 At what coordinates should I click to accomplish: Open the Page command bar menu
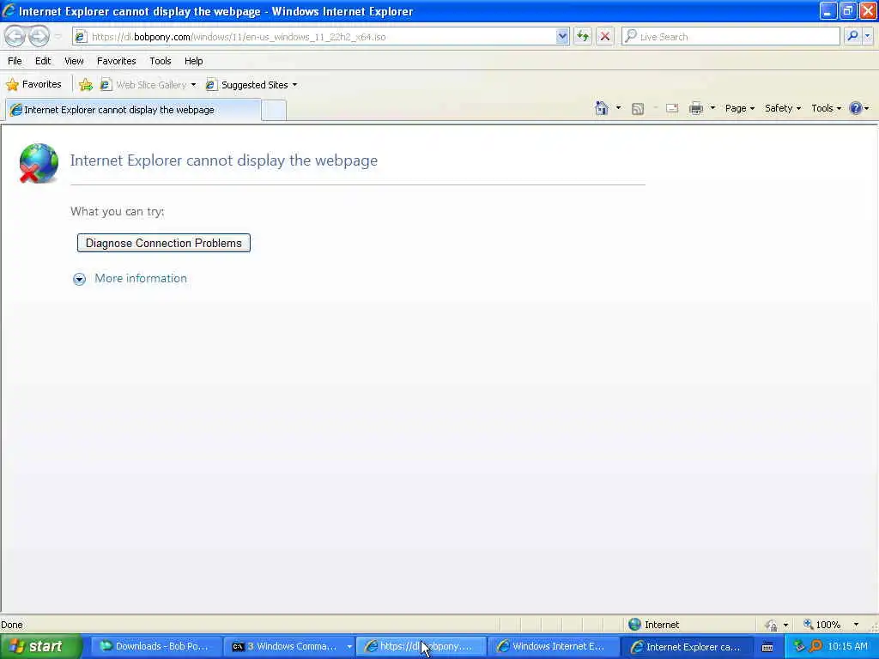739,108
